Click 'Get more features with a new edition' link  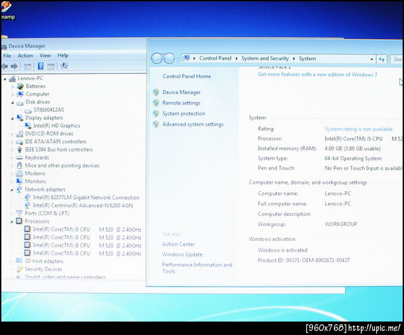pyautogui.click(x=317, y=75)
